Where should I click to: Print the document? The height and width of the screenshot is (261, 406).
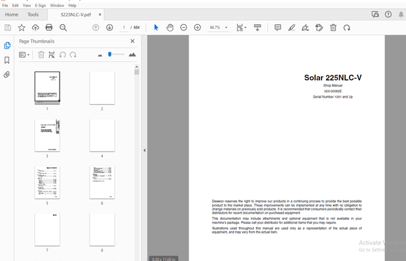pos(49,28)
